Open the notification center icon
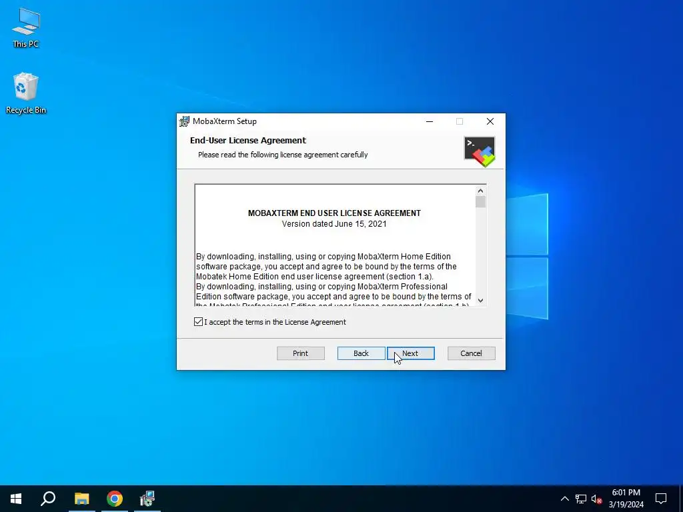683x512 pixels. tap(661, 499)
